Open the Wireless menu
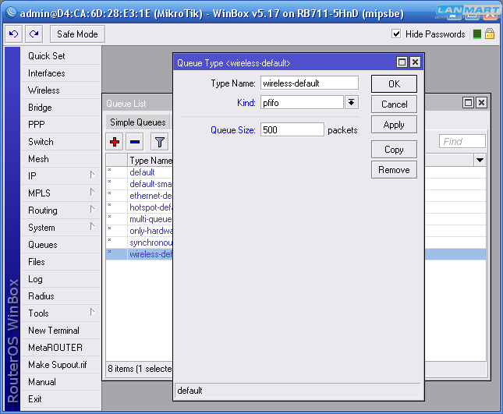 point(61,90)
